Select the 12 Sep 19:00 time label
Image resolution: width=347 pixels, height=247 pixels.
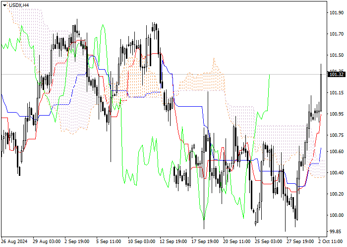pos(173,242)
